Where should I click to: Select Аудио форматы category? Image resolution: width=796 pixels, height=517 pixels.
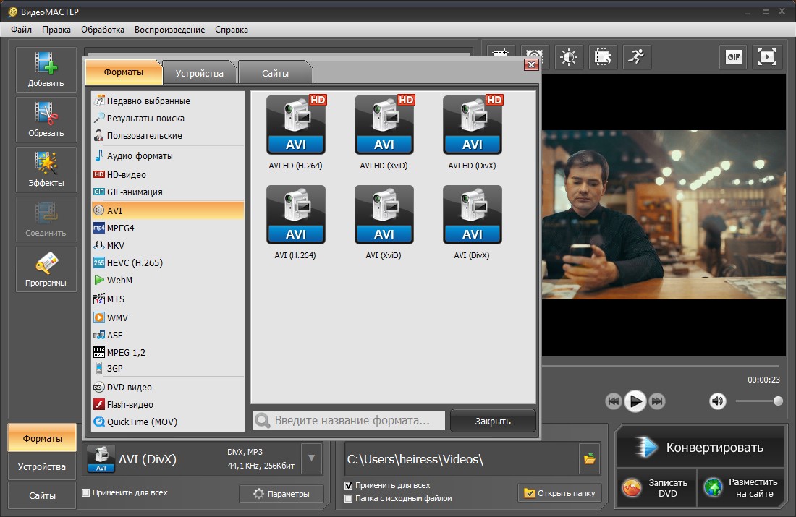168,155
